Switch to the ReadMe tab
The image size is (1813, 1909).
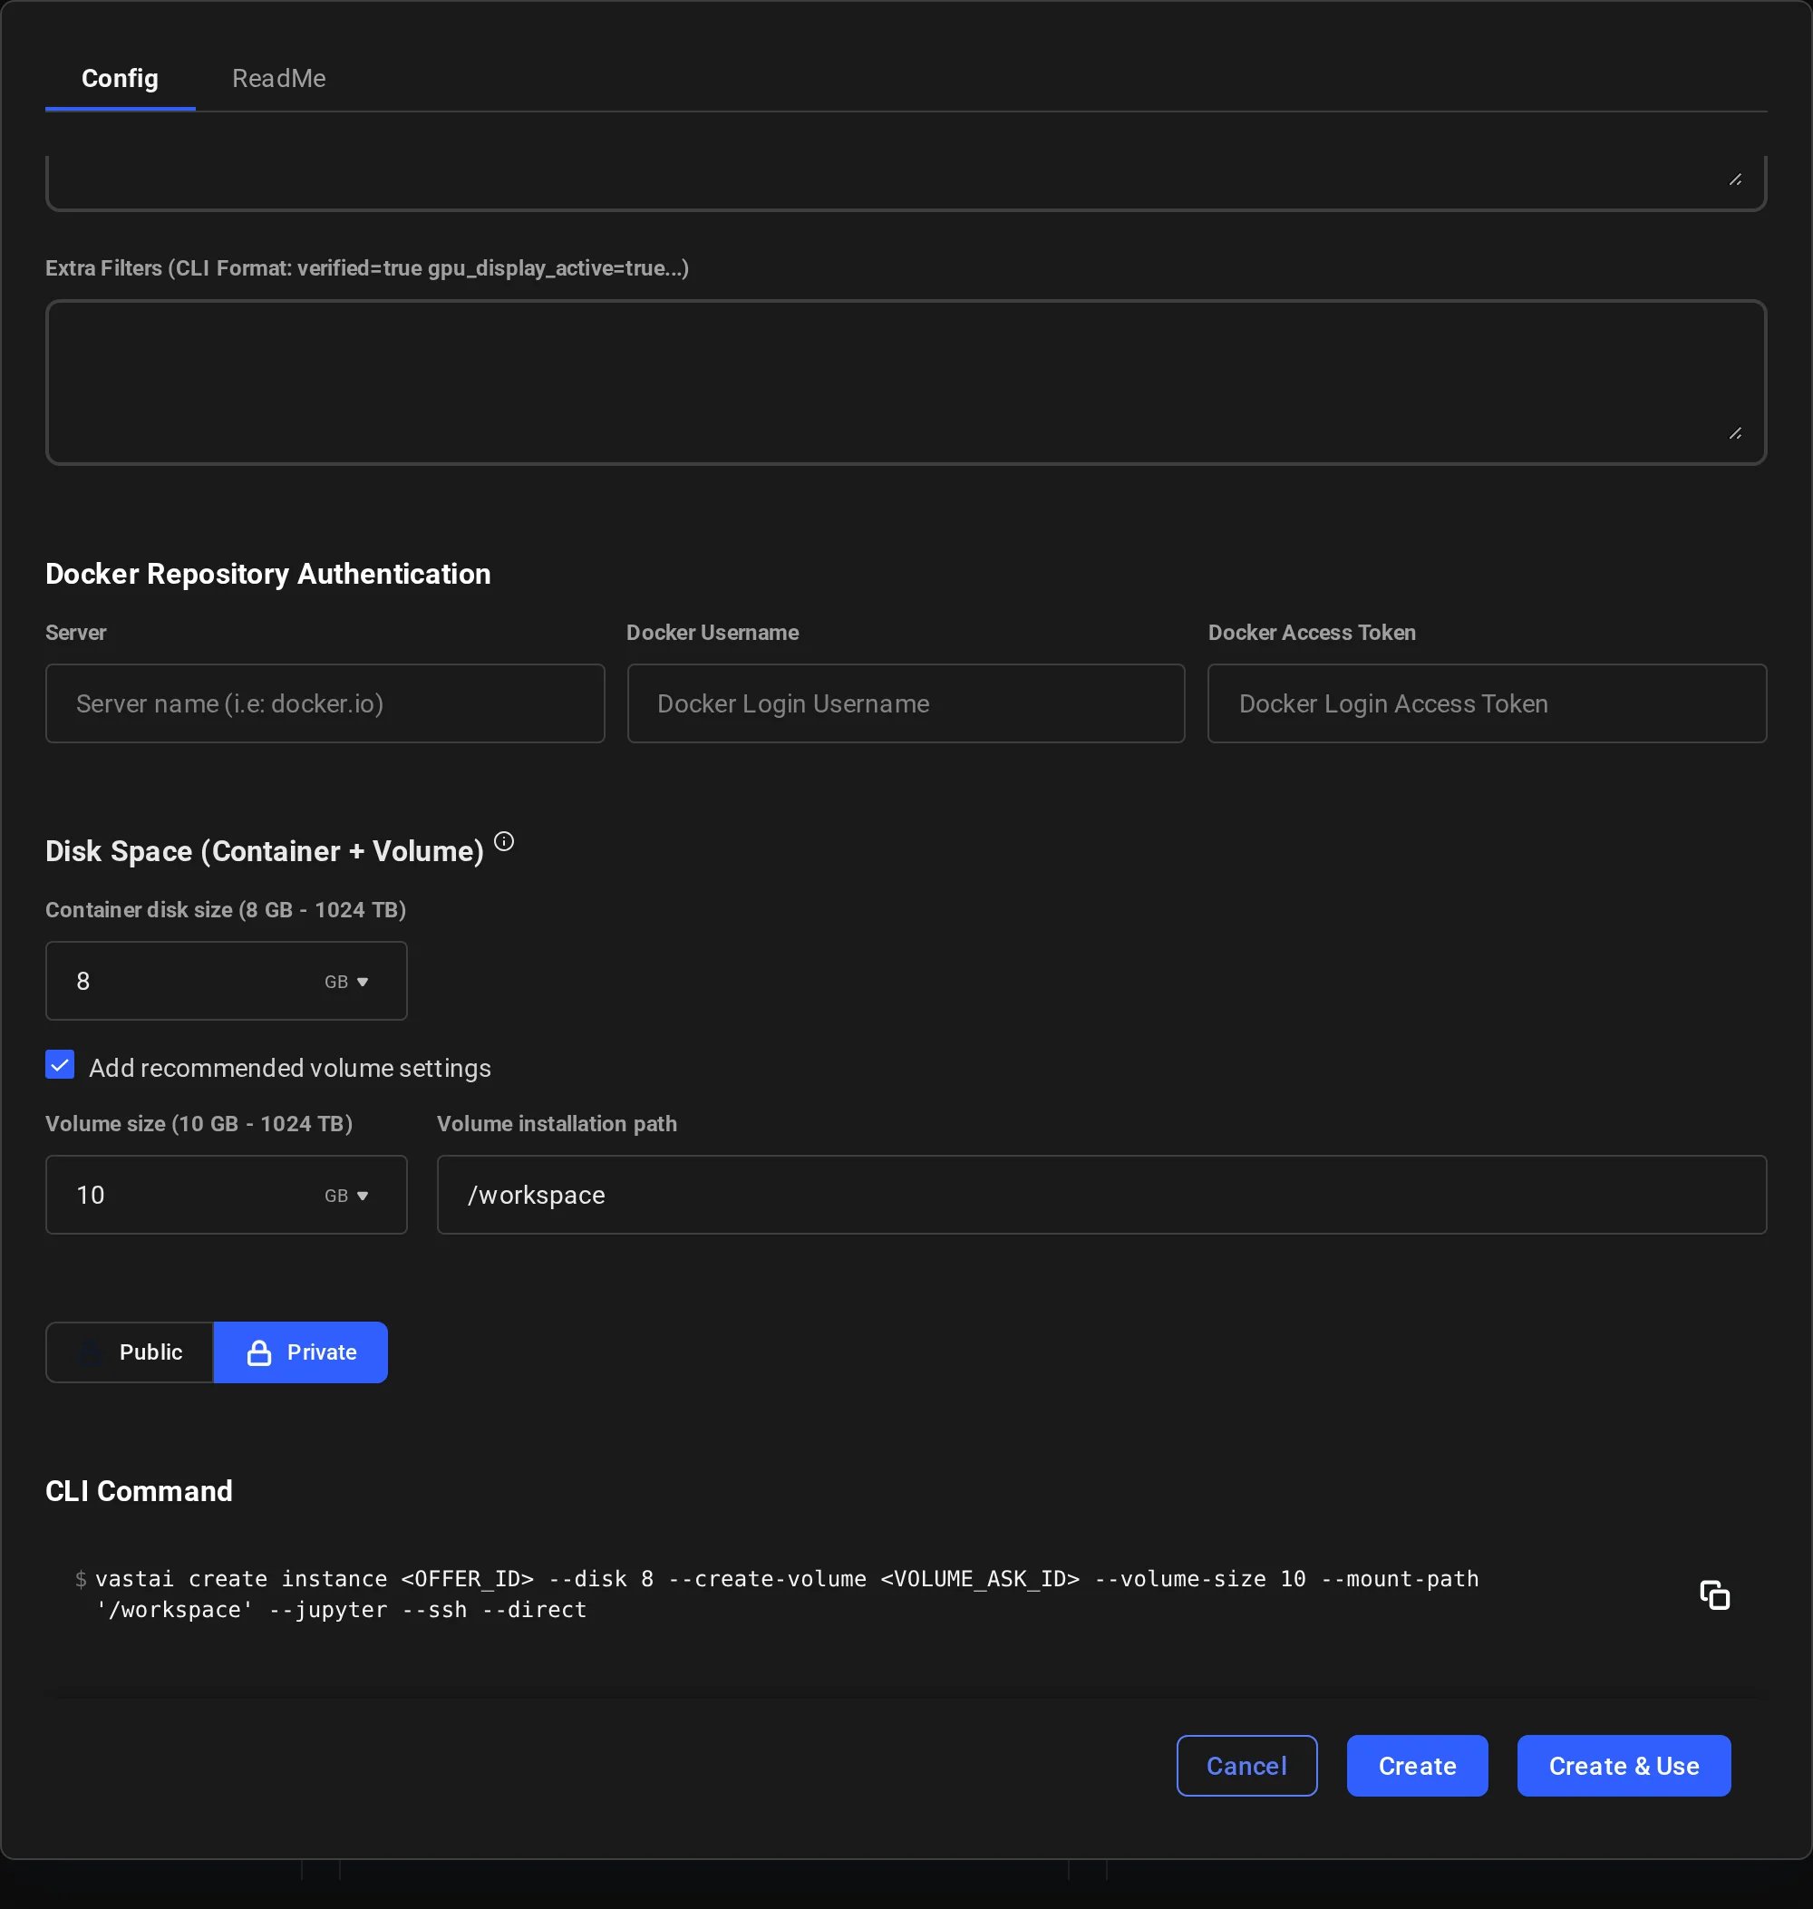click(278, 78)
